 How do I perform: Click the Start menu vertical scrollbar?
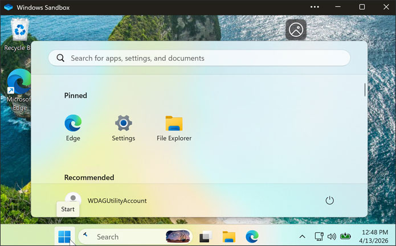pyautogui.click(x=365, y=90)
